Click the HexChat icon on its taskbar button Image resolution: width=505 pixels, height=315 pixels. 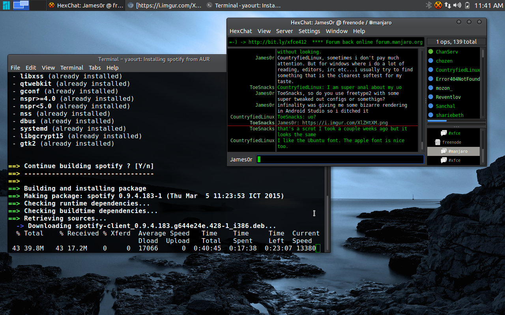[52, 5]
